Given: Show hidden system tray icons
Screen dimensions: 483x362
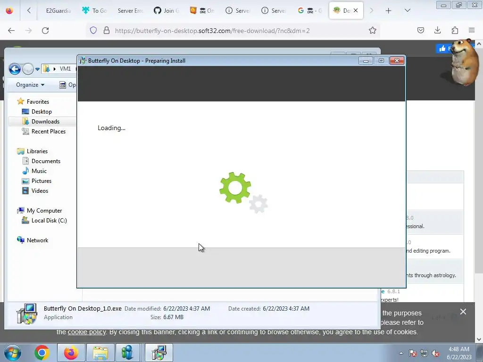Looking at the screenshot, I should [x=401, y=353].
